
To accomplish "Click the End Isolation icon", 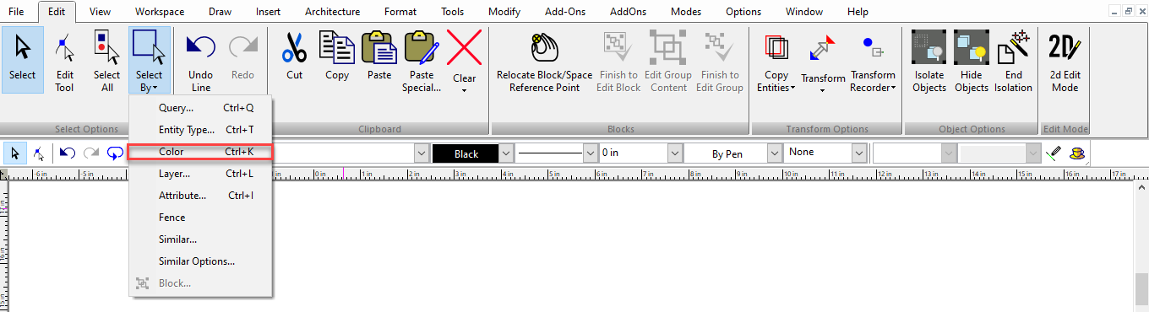I will (1013, 48).
